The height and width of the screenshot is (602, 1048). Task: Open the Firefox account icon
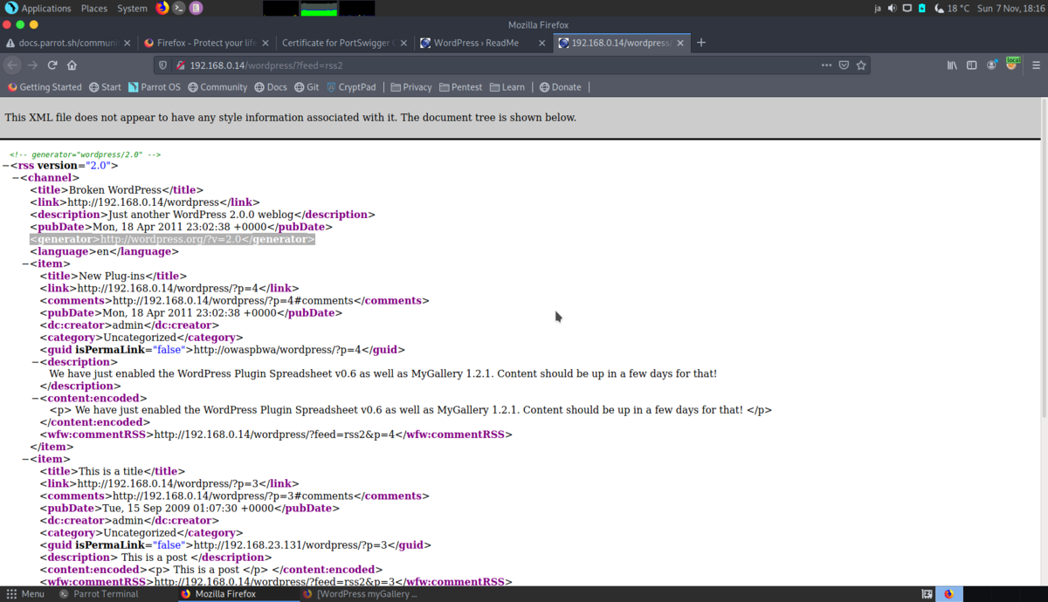click(992, 65)
